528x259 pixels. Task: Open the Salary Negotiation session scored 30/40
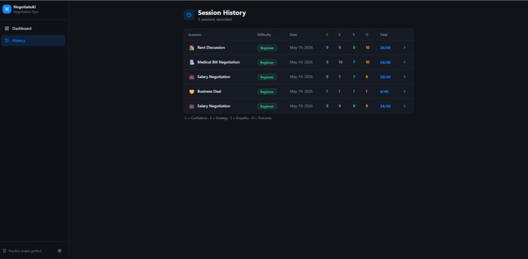coord(298,77)
